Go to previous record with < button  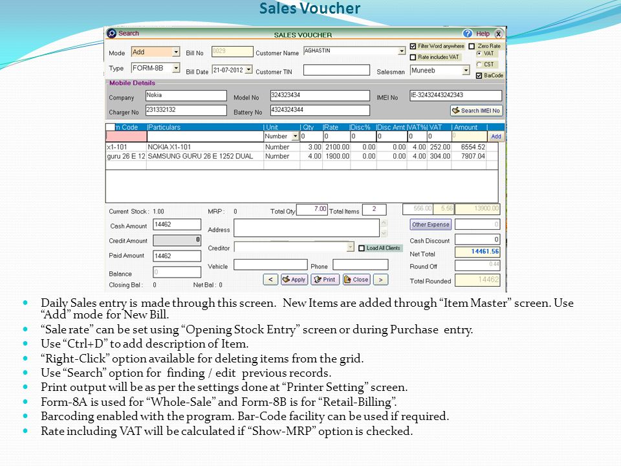[x=270, y=280]
